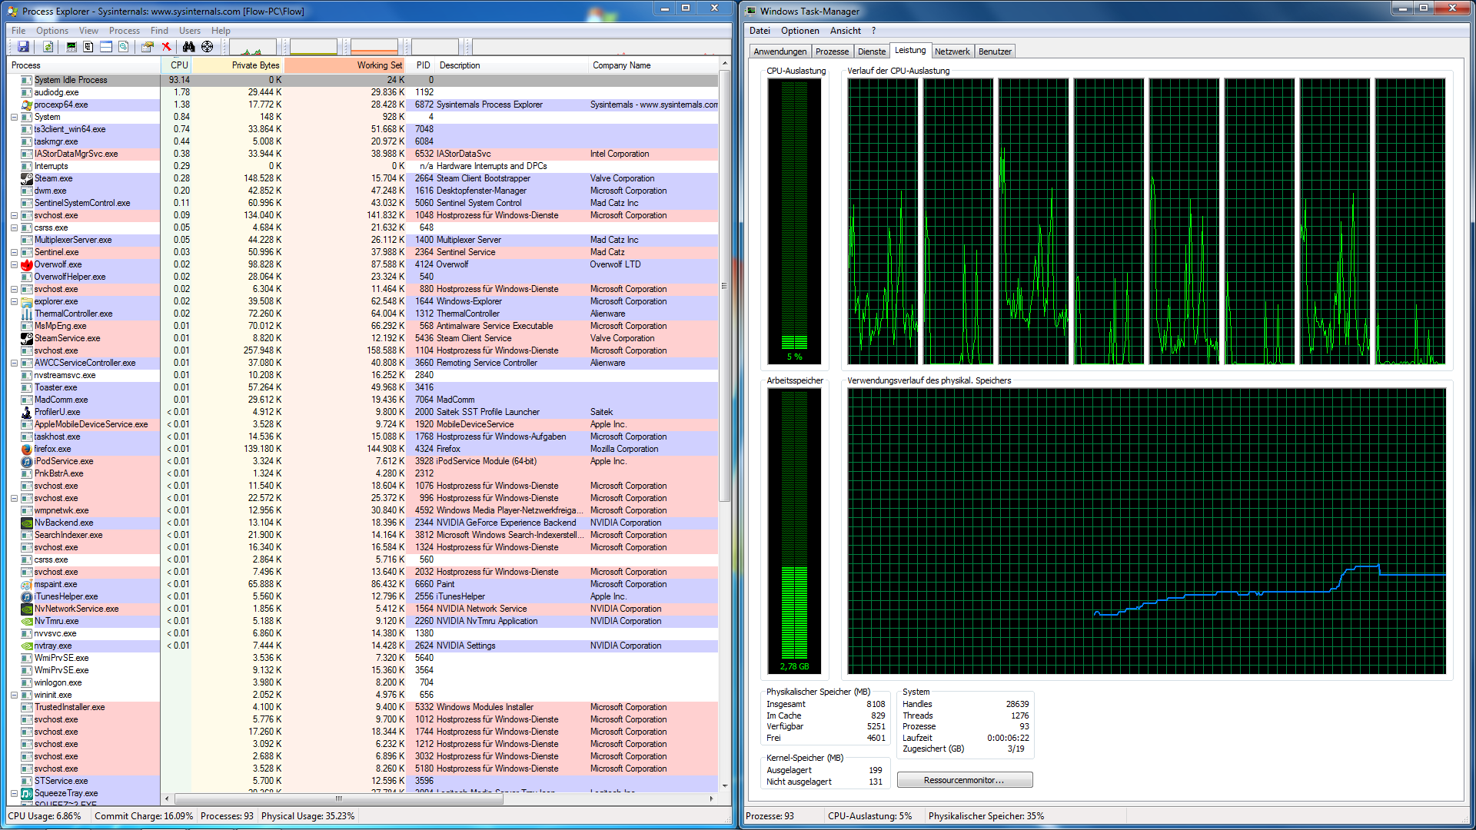Screen dimensions: 1476x830
Task: Open the Ansicht menu in Task-Manager
Action: (845, 31)
